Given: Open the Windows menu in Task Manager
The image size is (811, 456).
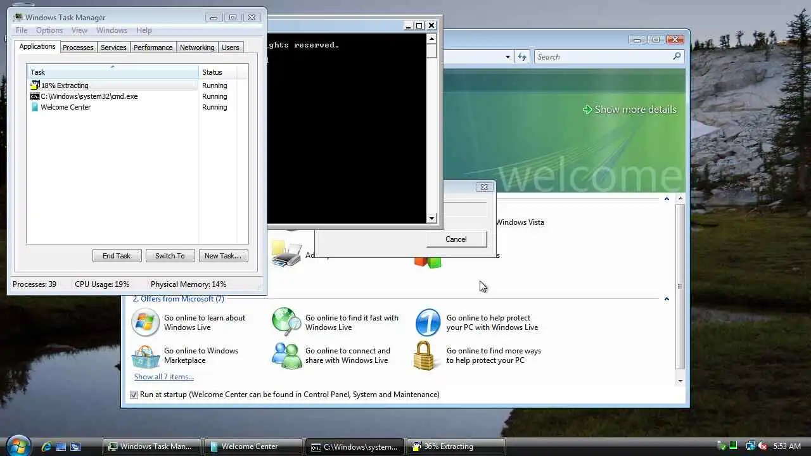Looking at the screenshot, I should (x=112, y=30).
